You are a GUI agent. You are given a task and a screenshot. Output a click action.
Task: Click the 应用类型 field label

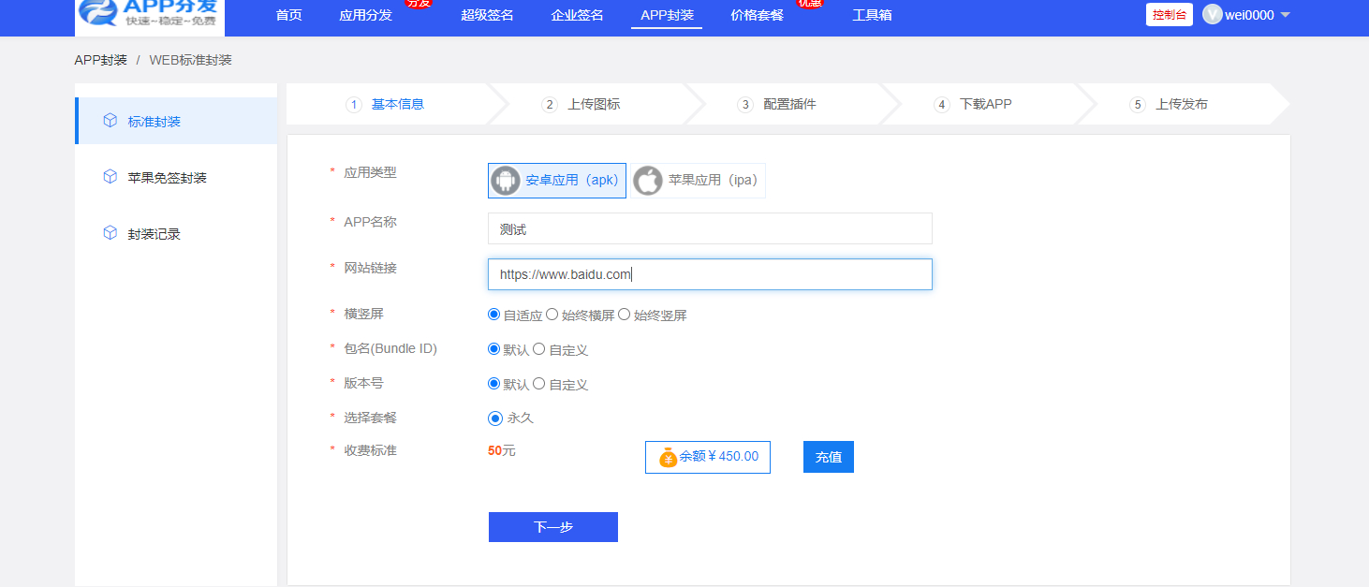pyautogui.click(x=370, y=172)
